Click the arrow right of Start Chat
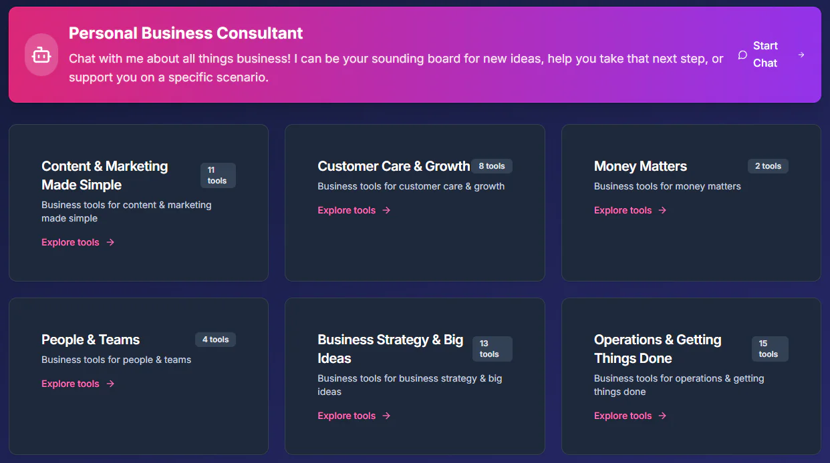Screen dimensions: 830x463 (x=801, y=55)
